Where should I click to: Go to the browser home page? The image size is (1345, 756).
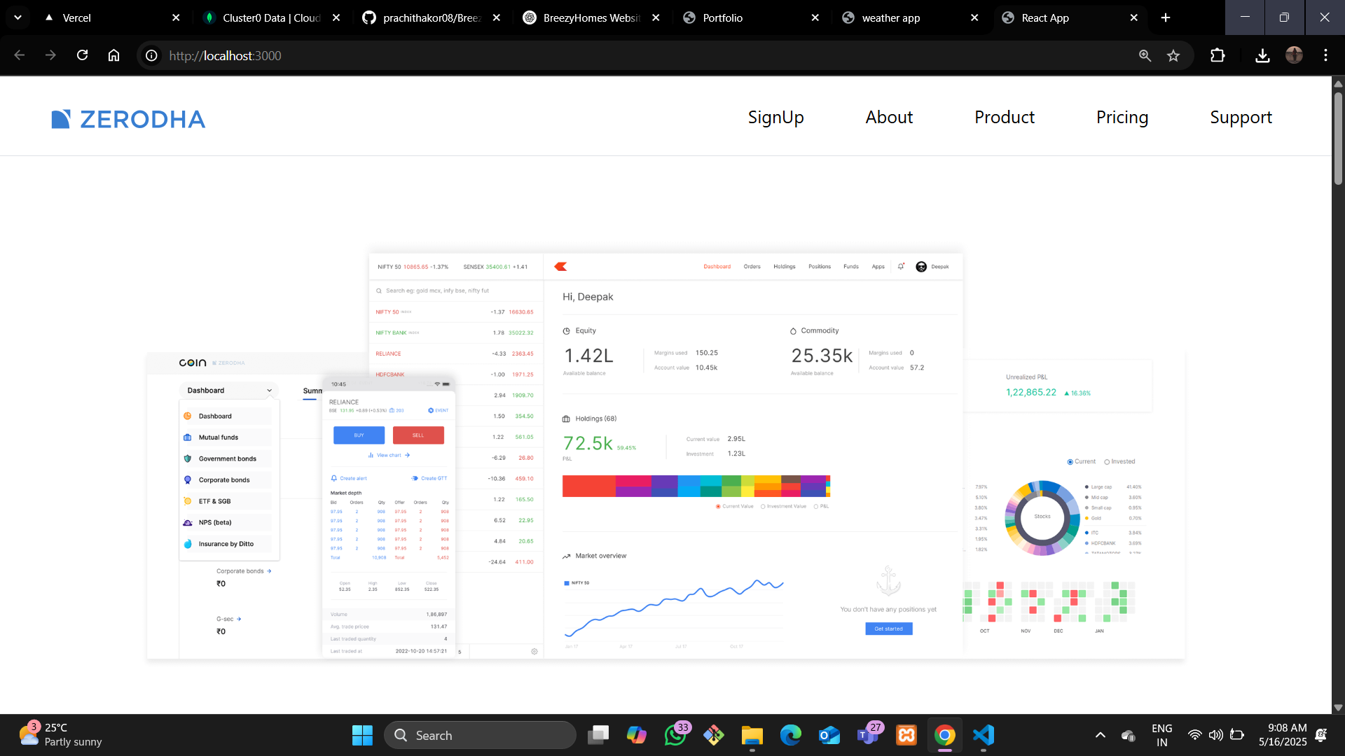coord(113,55)
